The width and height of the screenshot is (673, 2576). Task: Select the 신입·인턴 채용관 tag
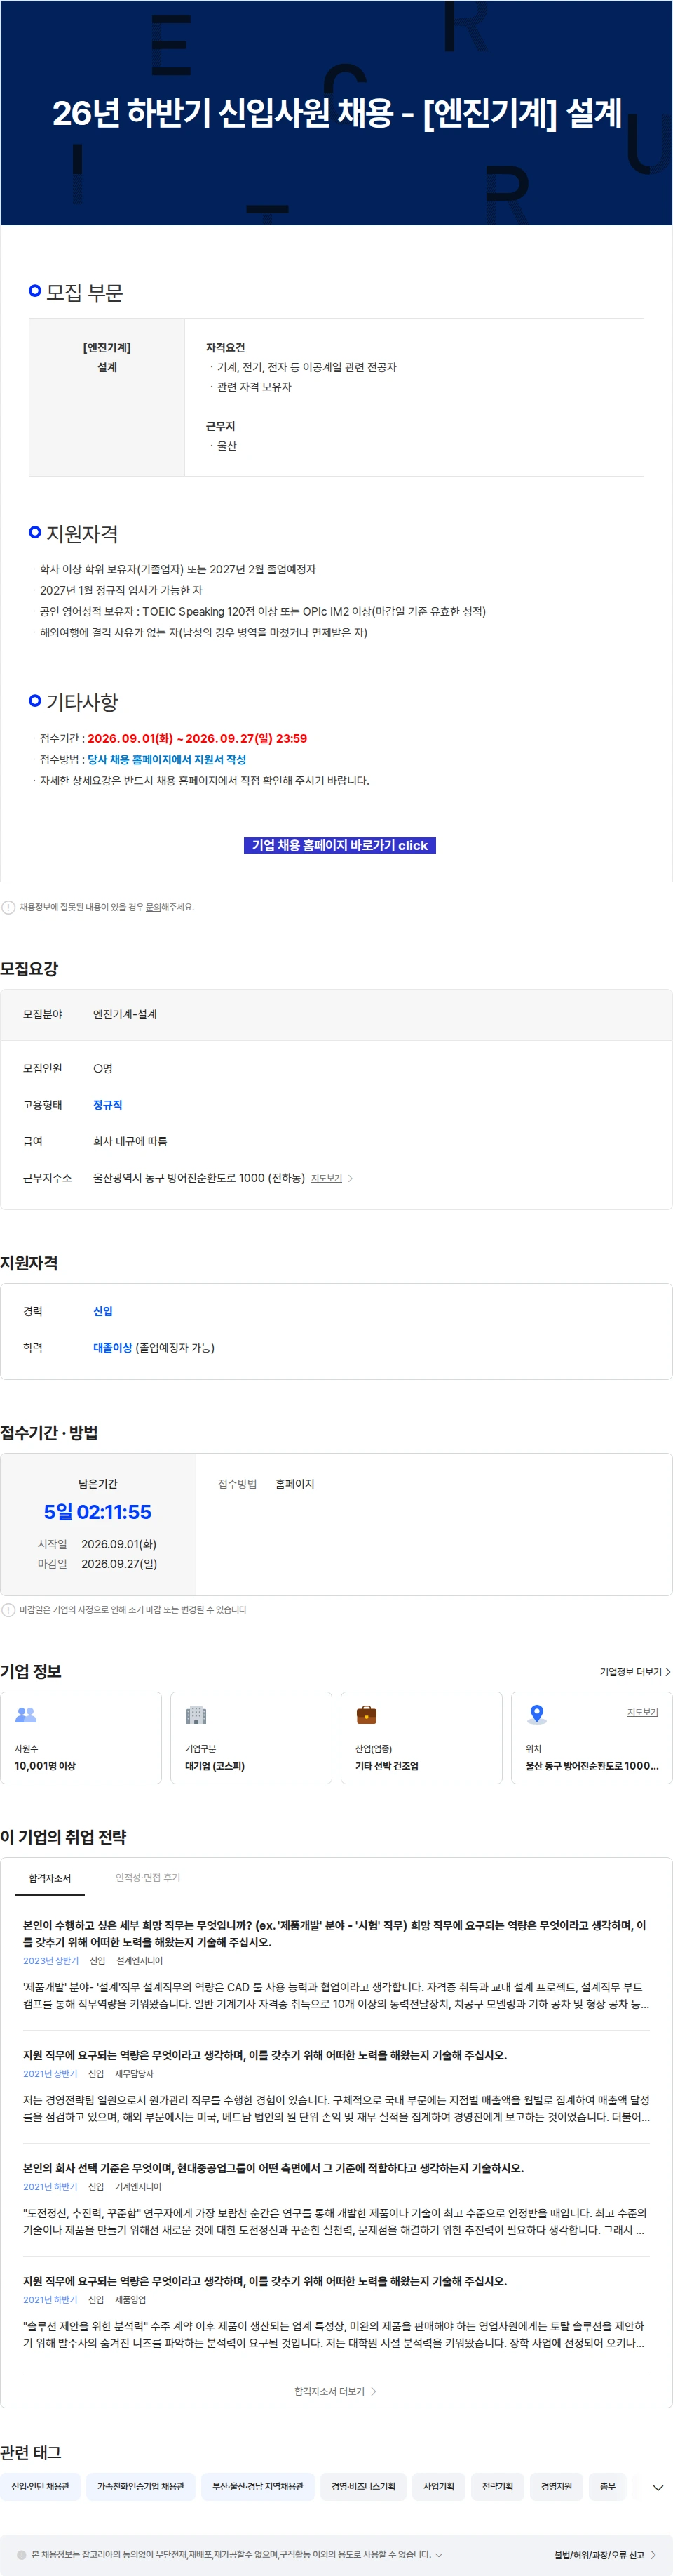coord(41,2486)
